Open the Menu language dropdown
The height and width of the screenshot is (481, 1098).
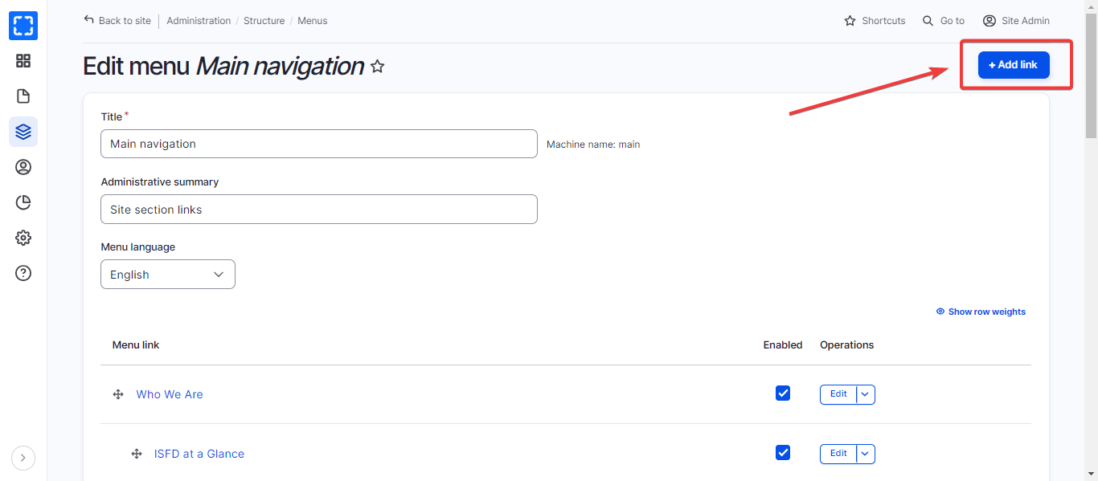[x=168, y=275]
